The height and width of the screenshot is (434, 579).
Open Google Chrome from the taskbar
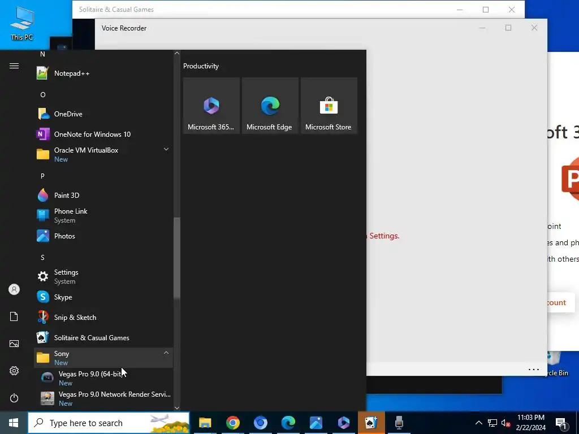point(232,423)
